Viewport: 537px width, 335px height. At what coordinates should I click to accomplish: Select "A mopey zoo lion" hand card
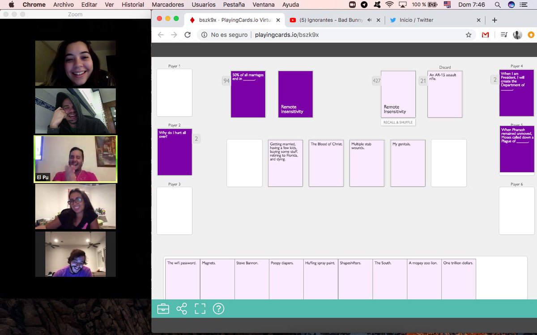[x=424, y=279]
